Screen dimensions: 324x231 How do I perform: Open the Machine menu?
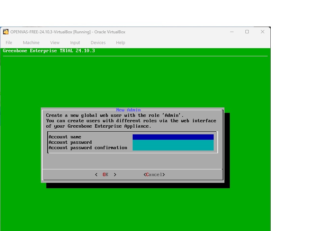(31, 43)
